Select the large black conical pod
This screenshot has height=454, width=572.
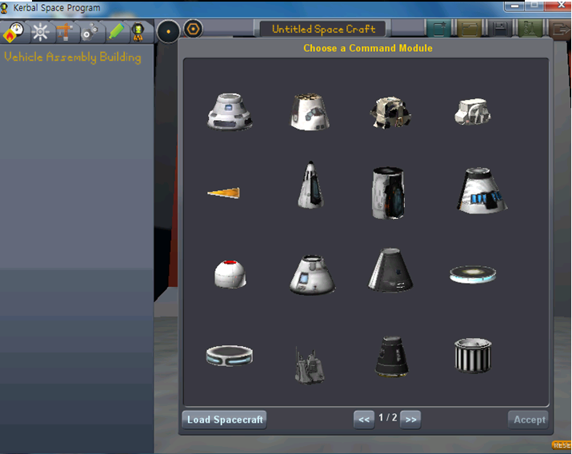(390, 270)
